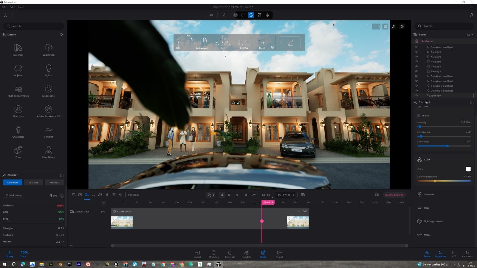This screenshot has width=477, height=268.
Task: Select the eyedropper material picker tool
Action: pos(224,15)
